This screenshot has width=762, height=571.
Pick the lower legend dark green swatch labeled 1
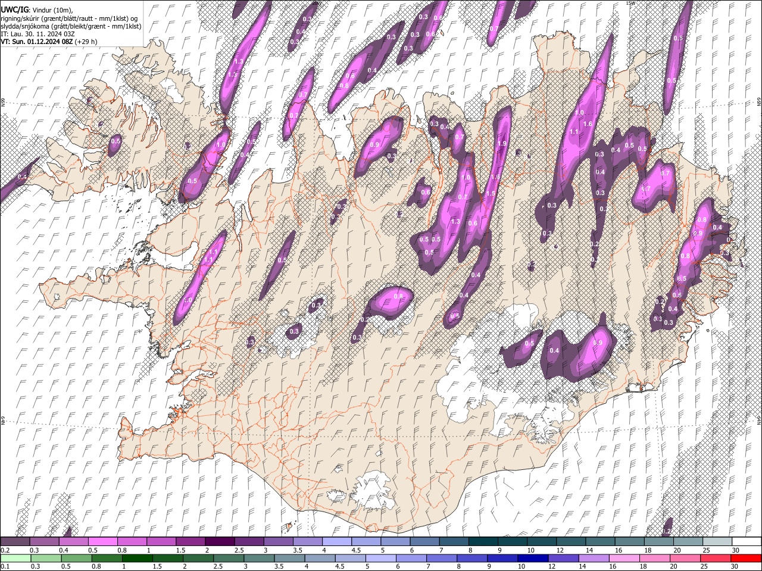(x=137, y=558)
